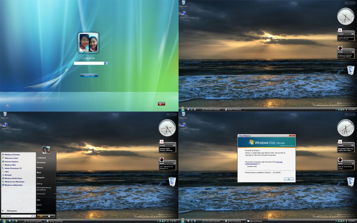Viewport: 357px width, 223px height.
Task: Click the lock button in the Start menu
Action: pyautogui.click(x=49, y=216)
